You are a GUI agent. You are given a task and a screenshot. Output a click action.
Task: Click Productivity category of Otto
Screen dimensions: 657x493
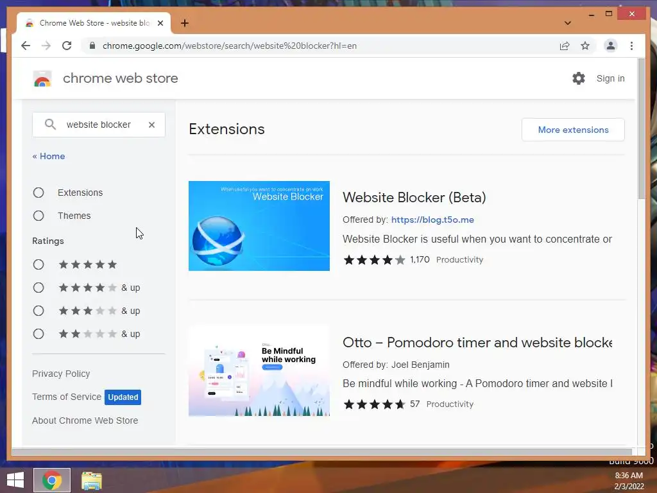pyautogui.click(x=450, y=404)
